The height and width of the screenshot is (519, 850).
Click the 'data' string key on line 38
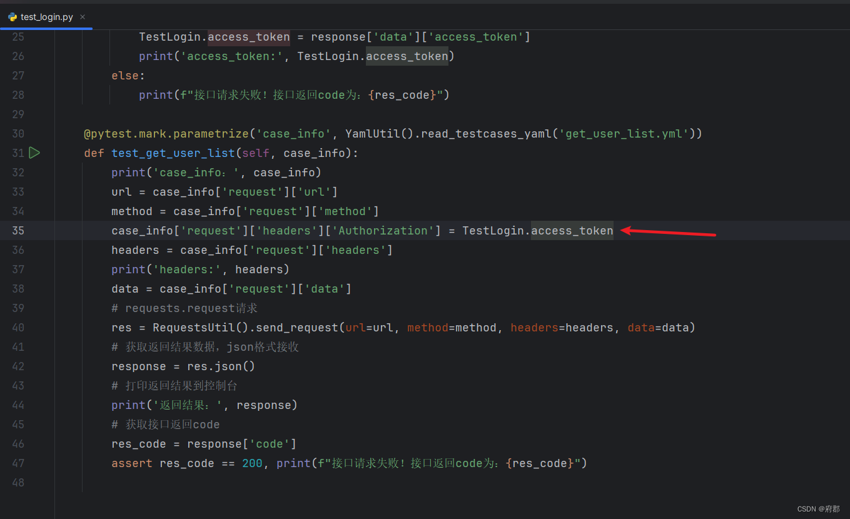point(325,289)
